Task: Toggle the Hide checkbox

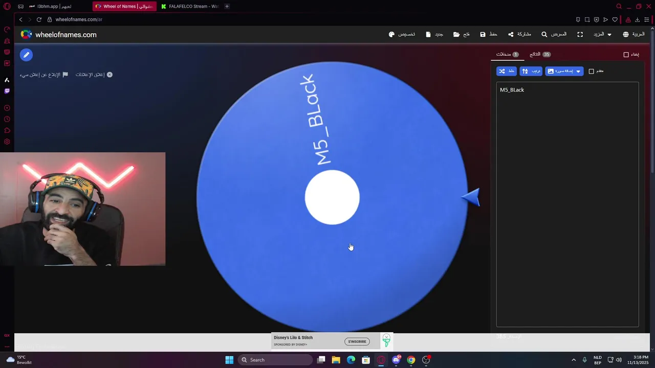Action: (x=626, y=55)
